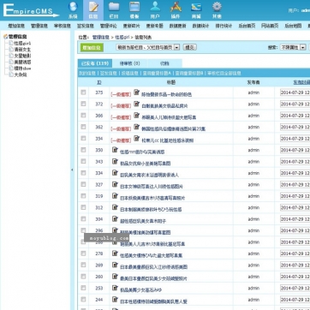Tick the checkbox for row ID 372
The width and height of the screenshot is (310, 310).
tap(83, 104)
